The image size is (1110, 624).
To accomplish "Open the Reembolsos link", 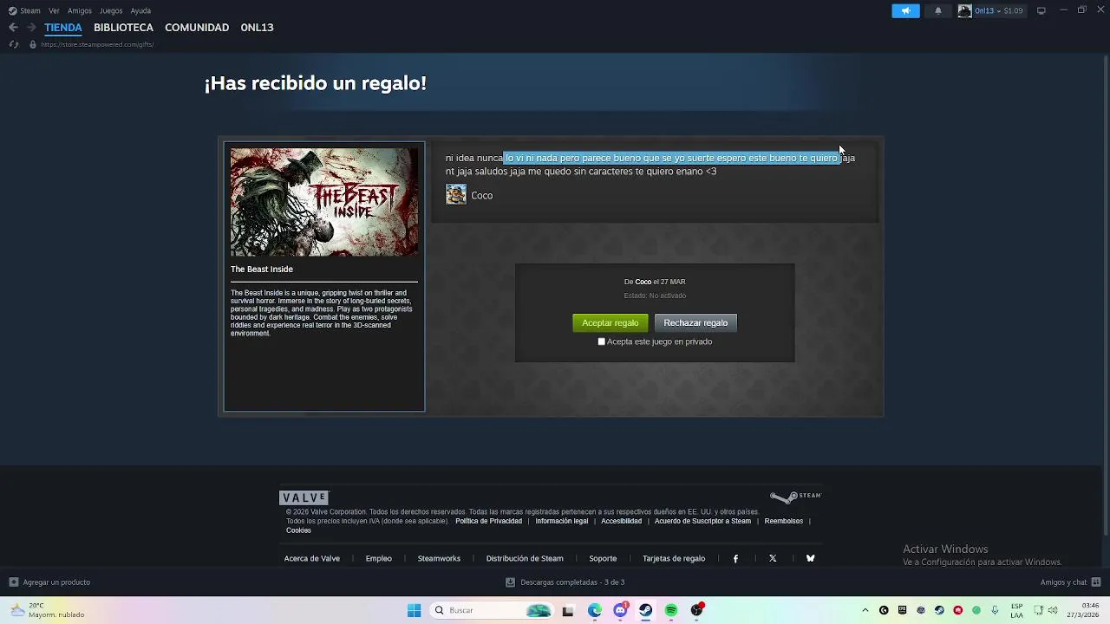I will (x=784, y=521).
